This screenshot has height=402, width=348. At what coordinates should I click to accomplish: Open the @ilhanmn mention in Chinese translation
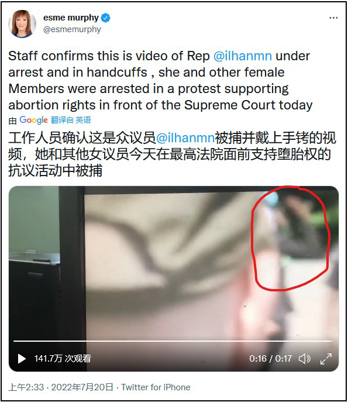pos(185,138)
